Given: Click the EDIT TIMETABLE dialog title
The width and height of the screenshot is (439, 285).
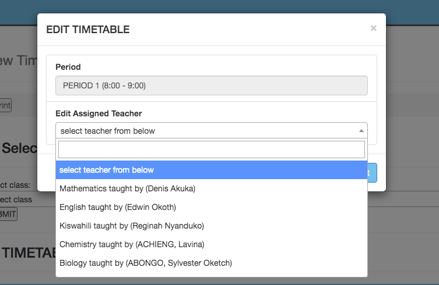Looking at the screenshot, I should pos(87,30).
